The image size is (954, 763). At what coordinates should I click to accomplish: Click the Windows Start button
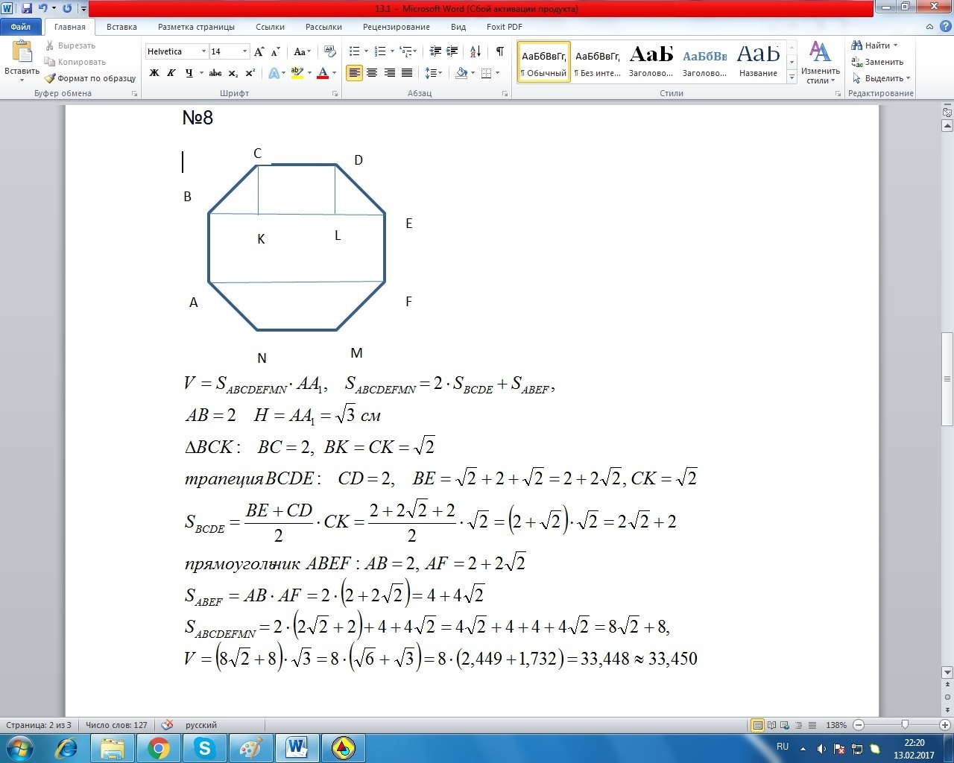tap(19, 747)
